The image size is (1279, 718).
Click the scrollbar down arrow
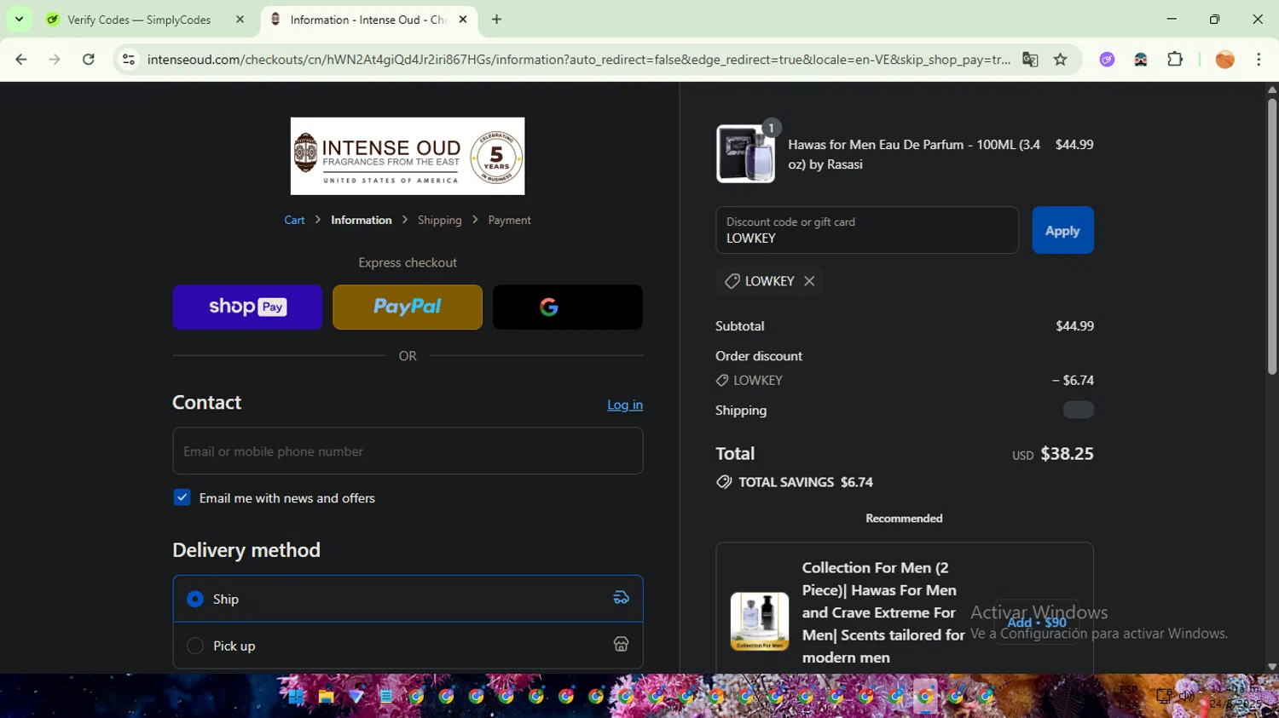pos(1271,667)
